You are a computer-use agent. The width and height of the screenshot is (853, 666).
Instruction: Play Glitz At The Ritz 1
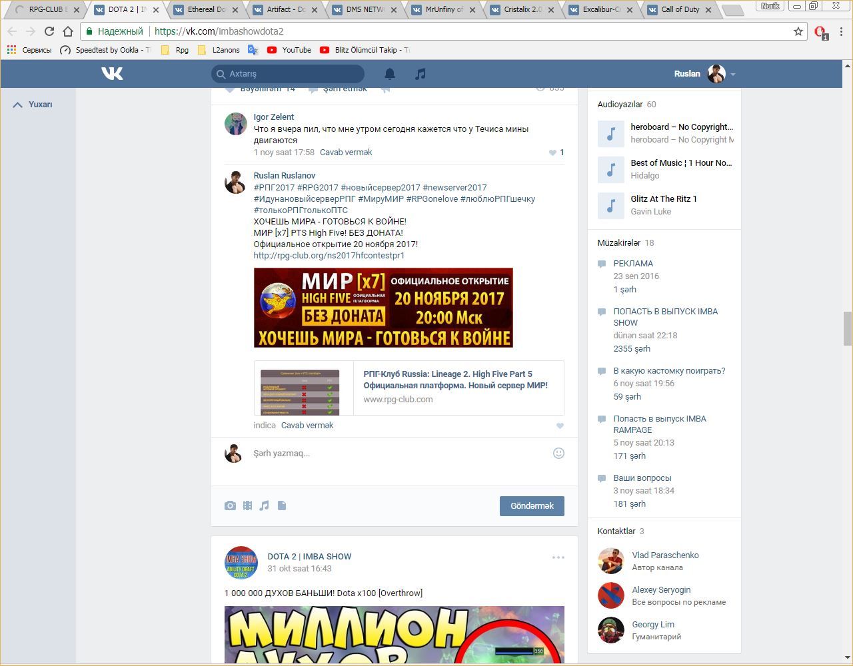(x=611, y=205)
